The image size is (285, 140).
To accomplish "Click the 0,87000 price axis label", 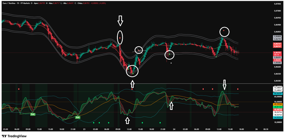I will (x=278, y=11).
